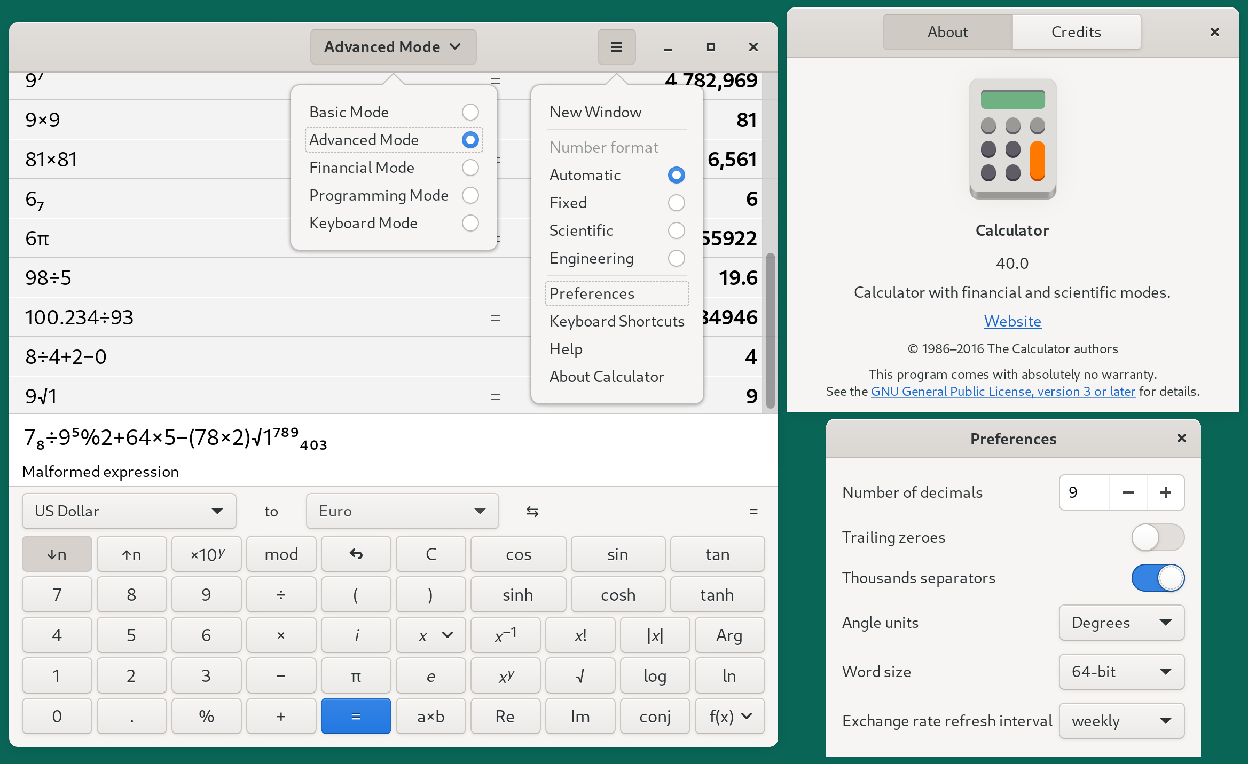Click the x to the power y button

506,676
